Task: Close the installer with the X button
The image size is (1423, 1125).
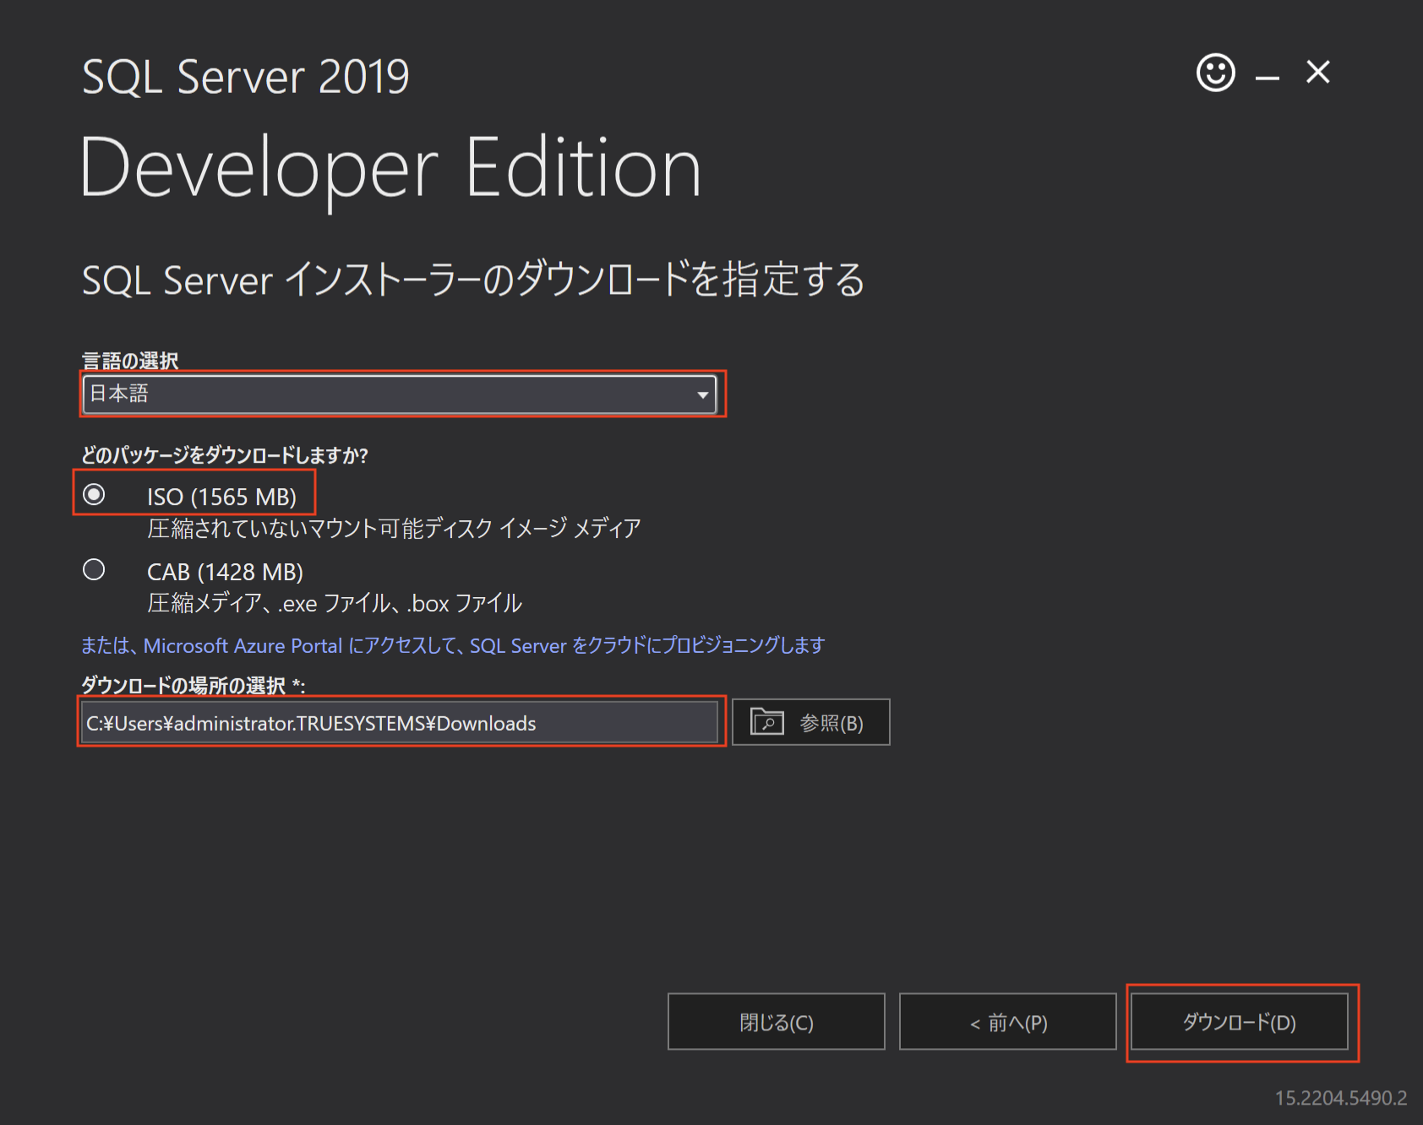Action: [x=1317, y=73]
